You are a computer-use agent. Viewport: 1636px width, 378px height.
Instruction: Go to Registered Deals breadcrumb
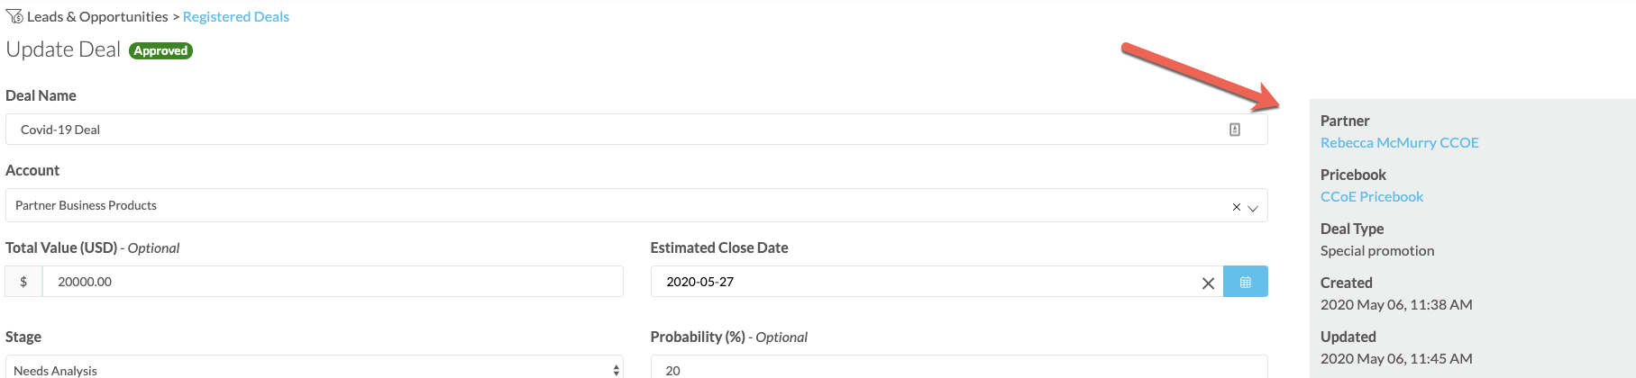[236, 16]
